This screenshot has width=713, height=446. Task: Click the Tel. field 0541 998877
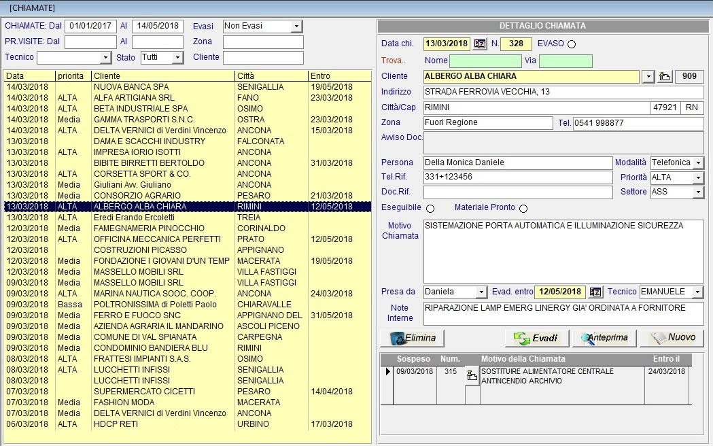click(638, 123)
